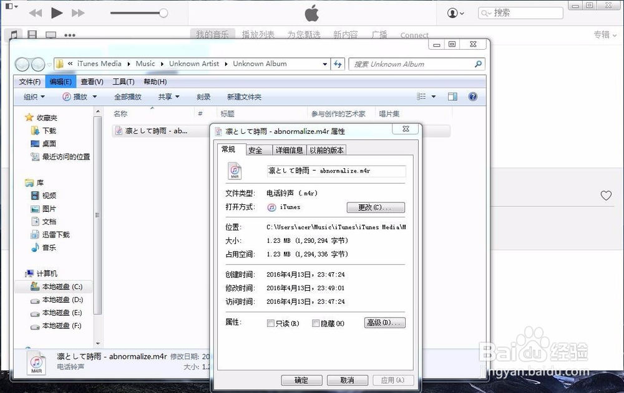Image resolution: width=624 pixels, height=393 pixels.
Task: Open the 为您甄选 tab in iTunes
Action: tap(304, 35)
